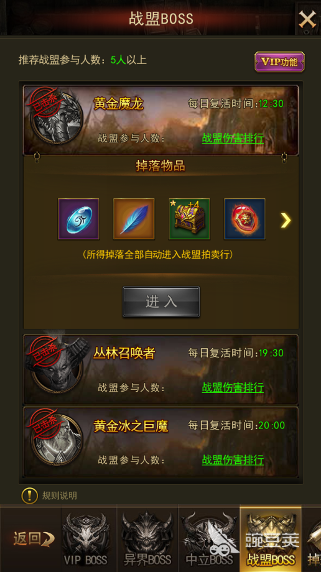
Task: Switch to the VIP BOSS tab
Action: click(86, 539)
